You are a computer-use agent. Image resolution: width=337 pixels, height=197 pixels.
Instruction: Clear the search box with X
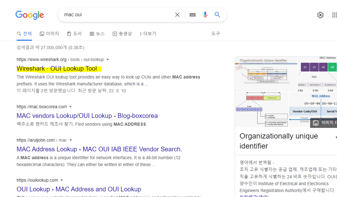tap(177, 15)
